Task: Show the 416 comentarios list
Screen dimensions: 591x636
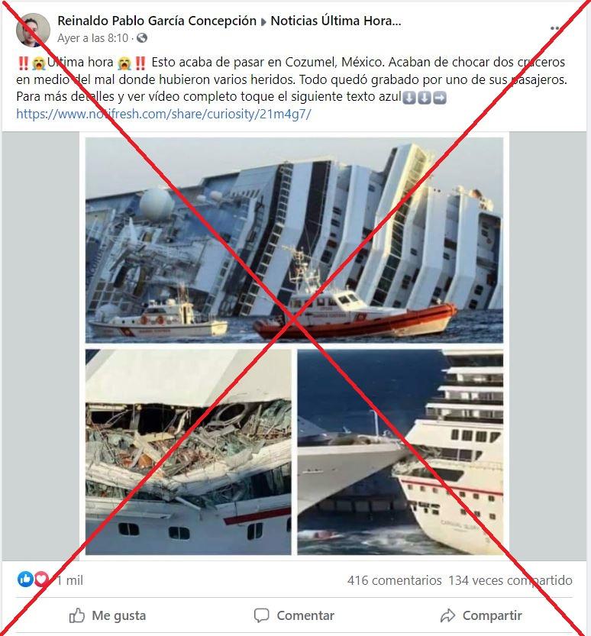Action: [x=394, y=580]
